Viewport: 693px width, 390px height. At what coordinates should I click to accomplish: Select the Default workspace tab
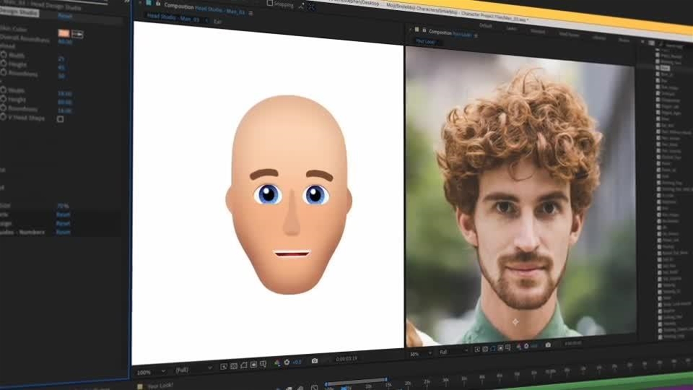point(485,25)
